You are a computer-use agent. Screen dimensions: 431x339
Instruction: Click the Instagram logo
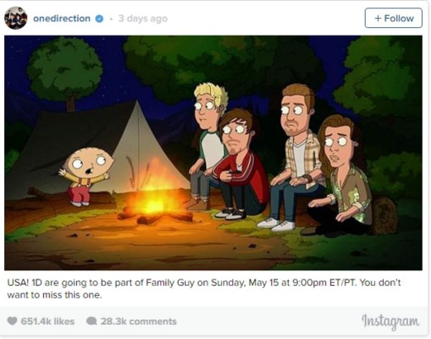click(390, 322)
